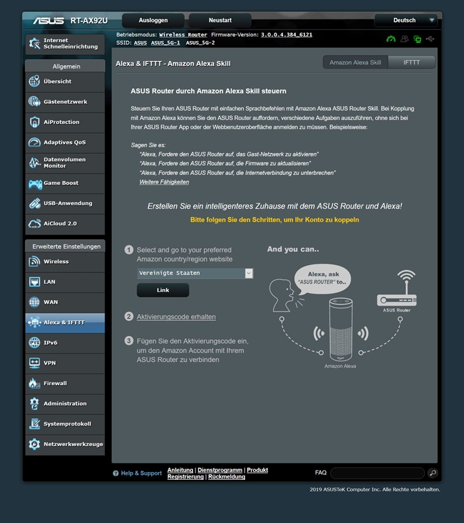Open the ASUS SSID link

coord(141,42)
